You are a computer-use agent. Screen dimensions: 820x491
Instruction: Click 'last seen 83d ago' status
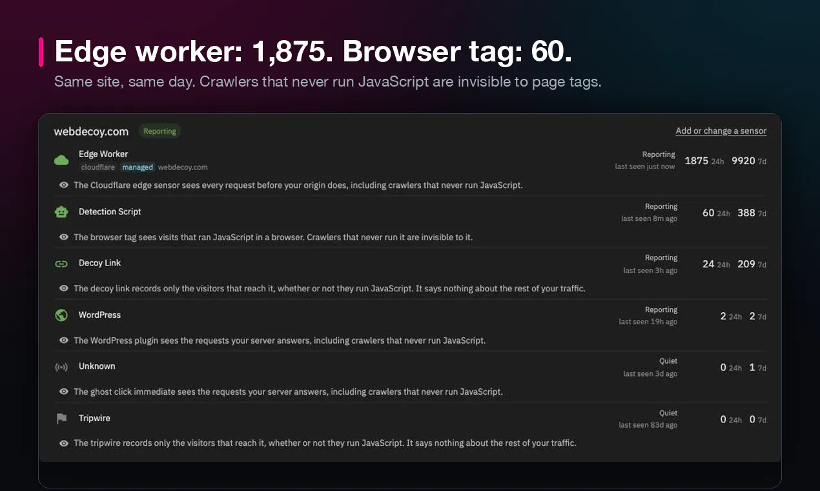point(648,425)
